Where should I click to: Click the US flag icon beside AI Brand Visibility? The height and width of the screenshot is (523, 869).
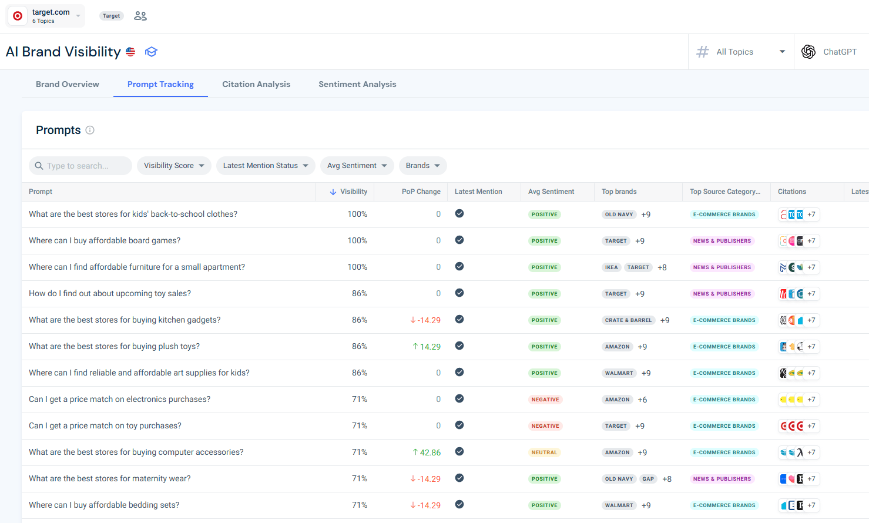click(x=130, y=52)
